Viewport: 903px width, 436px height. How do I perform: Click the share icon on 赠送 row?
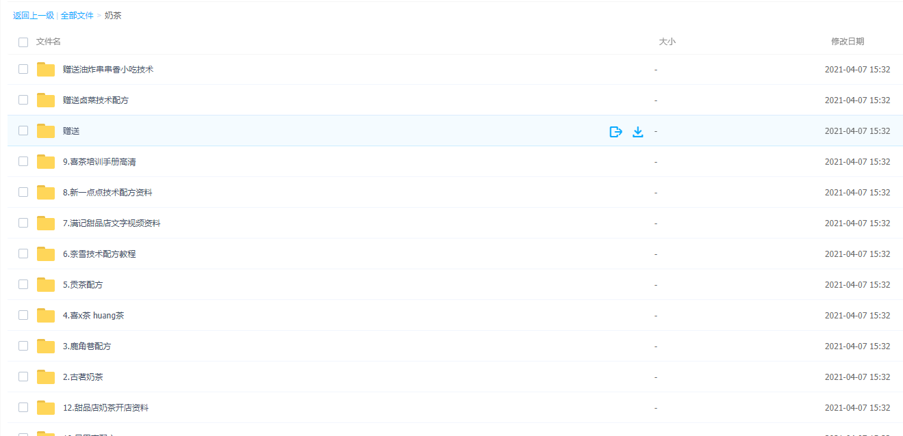point(615,132)
